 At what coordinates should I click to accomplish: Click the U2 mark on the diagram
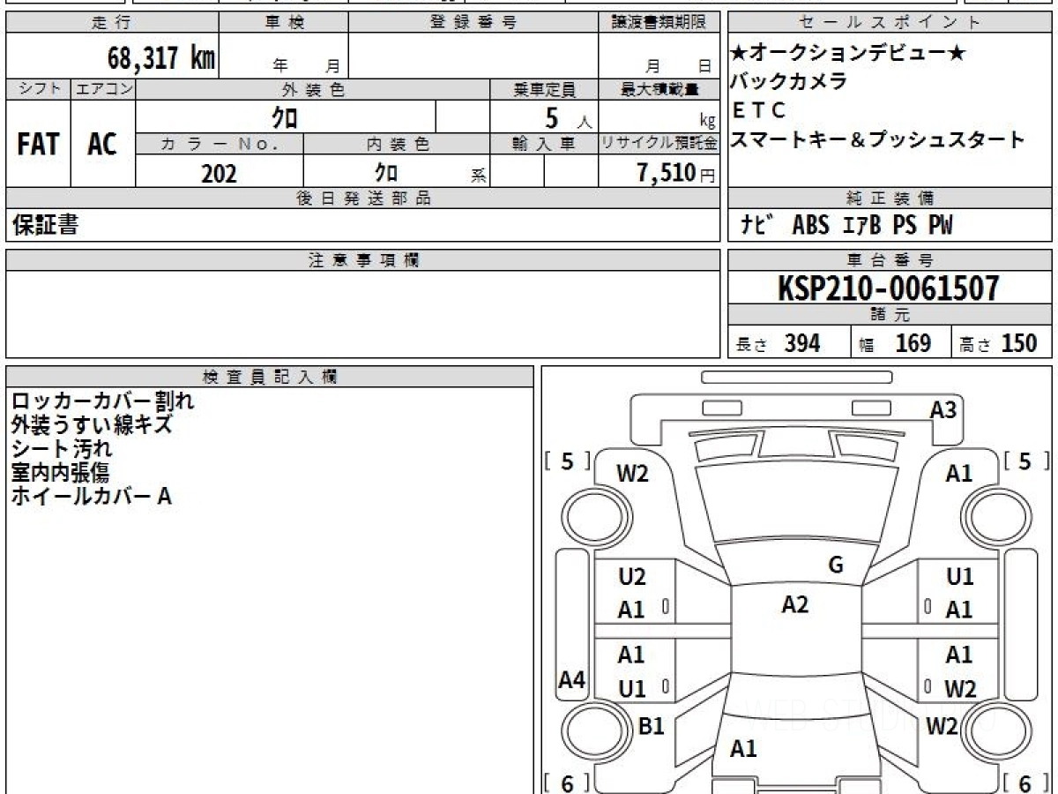click(x=632, y=577)
